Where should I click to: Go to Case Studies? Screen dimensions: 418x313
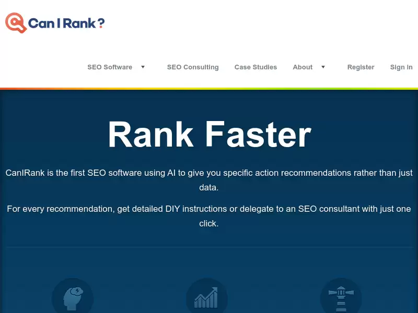(256, 67)
